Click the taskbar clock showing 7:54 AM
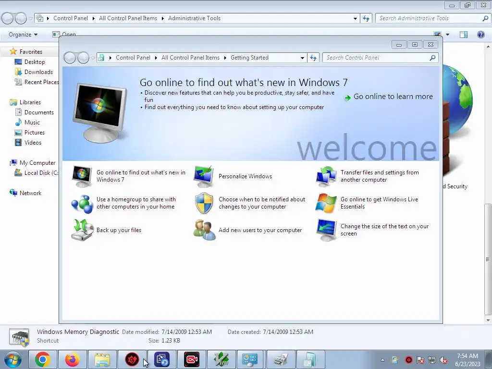 [x=467, y=360]
